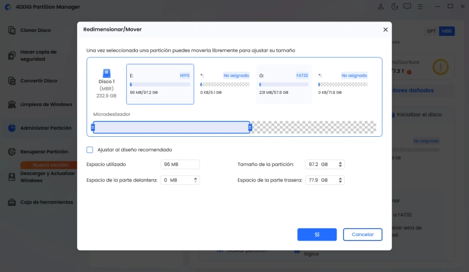Select the 6.1 GB unallocated partition

pyautogui.click(x=225, y=84)
